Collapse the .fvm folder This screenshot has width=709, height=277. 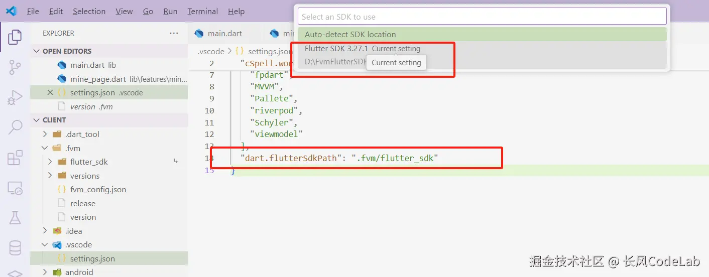click(x=45, y=148)
